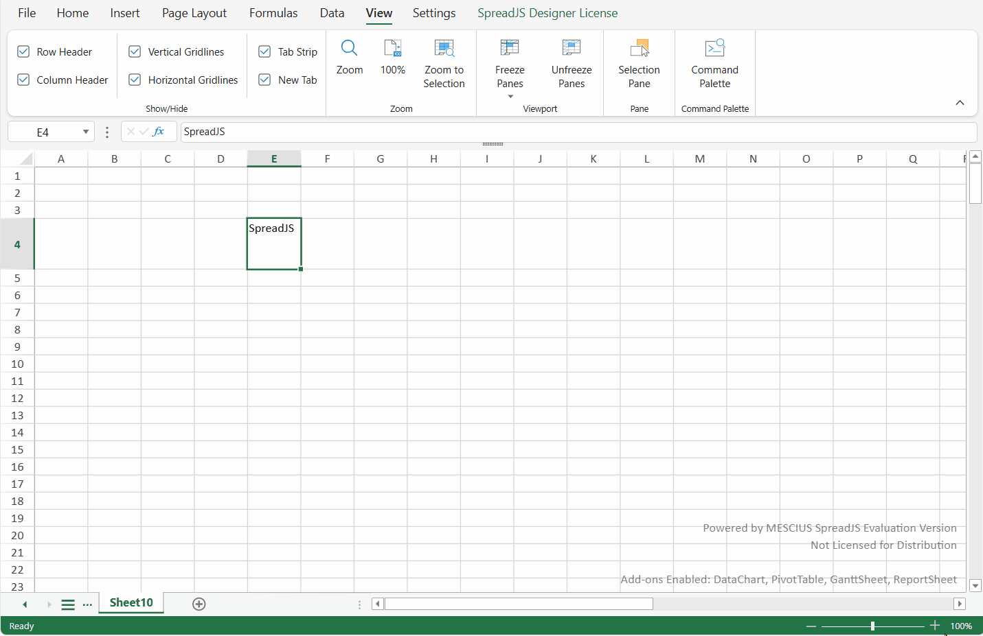Switch to the Insert tab

[x=125, y=13]
